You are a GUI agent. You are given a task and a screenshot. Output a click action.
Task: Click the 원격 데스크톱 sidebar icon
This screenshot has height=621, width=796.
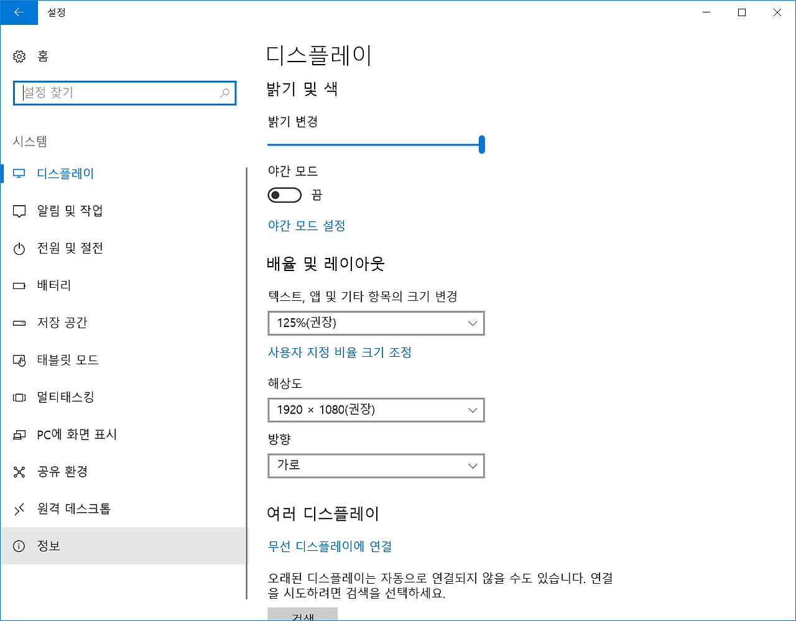(73, 509)
